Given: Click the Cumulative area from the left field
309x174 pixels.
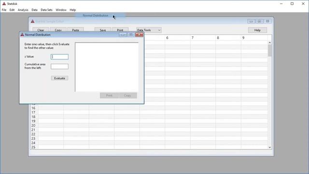Looking at the screenshot, I should click(x=59, y=67).
